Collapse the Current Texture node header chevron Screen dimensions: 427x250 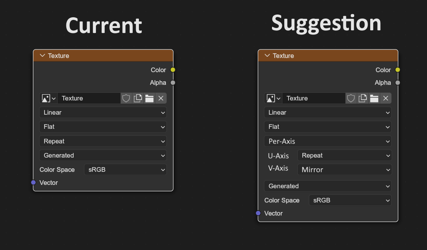[42, 56]
